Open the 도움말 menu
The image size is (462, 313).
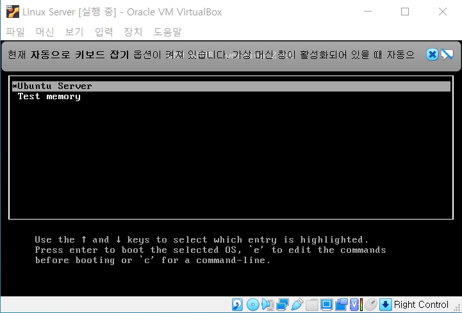pyautogui.click(x=167, y=31)
